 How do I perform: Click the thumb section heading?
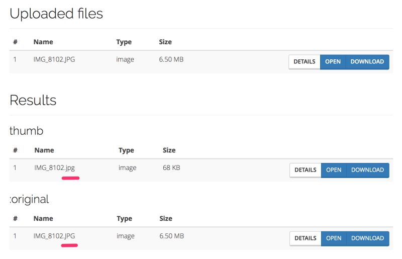(x=27, y=131)
